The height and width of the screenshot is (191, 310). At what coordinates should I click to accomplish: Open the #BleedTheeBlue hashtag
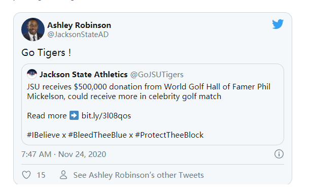(97, 135)
